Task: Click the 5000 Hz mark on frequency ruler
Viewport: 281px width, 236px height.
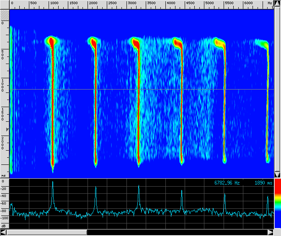Action: [211, 3]
